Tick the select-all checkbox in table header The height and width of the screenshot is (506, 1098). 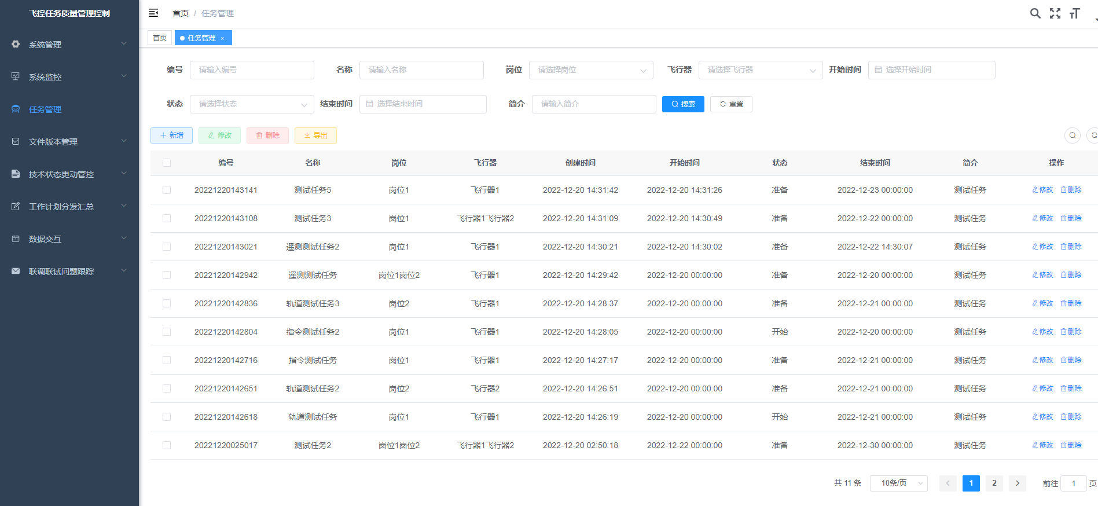167,163
